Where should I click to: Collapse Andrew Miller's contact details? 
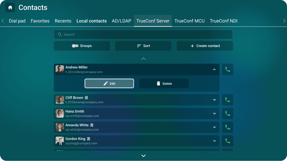(x=214, y=70)
